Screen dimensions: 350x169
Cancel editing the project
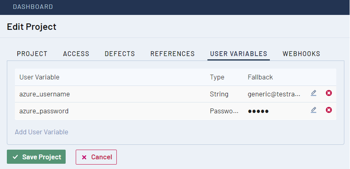[x=96, y=157]
